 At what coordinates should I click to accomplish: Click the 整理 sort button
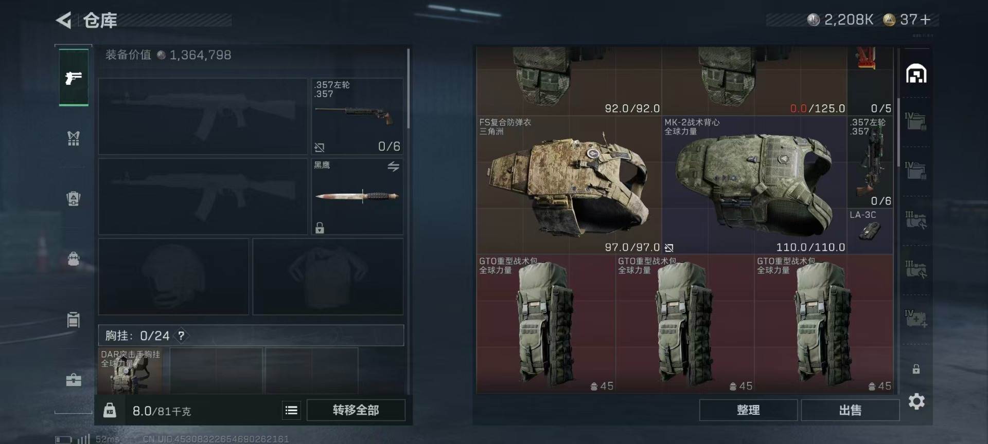click(x=748, y=410)
